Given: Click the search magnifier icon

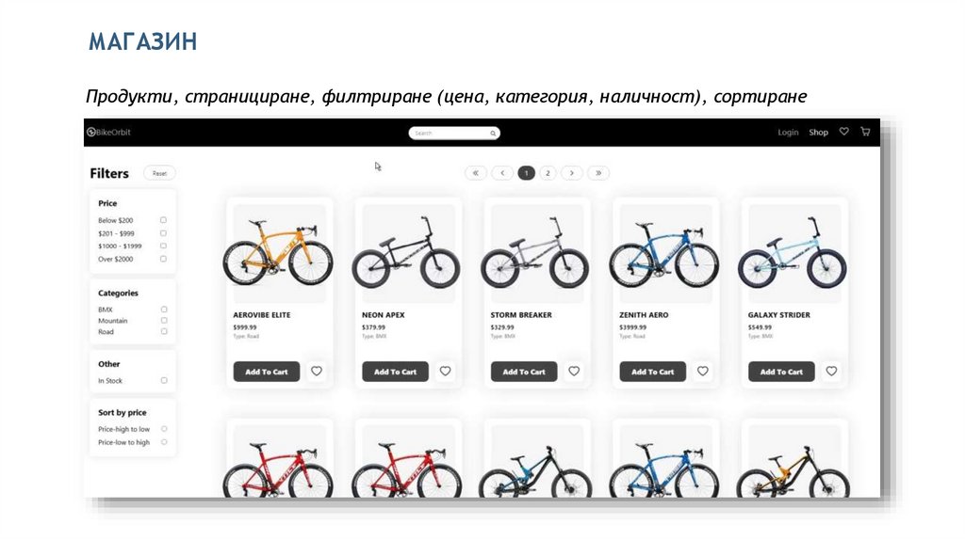Looking at the screenshot, I should click(x=492, y=133).
